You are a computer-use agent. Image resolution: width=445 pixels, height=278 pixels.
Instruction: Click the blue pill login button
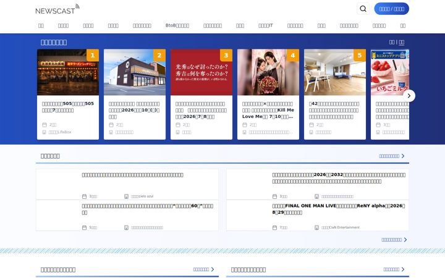[392, 9]
